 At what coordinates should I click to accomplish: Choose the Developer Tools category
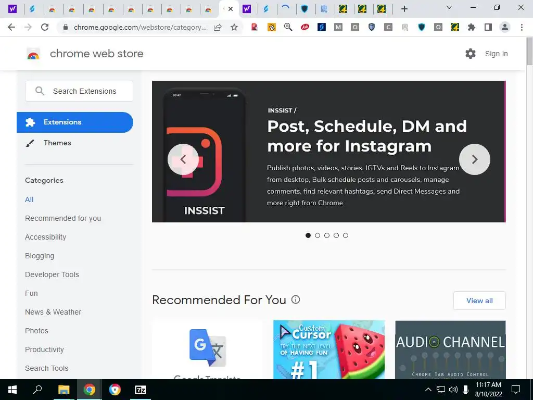[52, 274]
